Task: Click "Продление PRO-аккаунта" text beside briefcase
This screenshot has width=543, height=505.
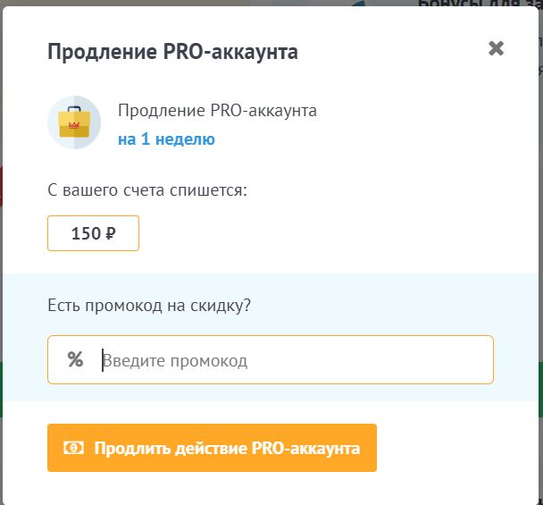Action: click(x=217, y=111)
